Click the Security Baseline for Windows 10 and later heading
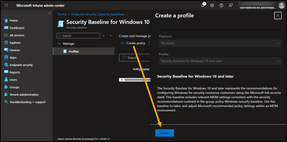The height and width of the screenshot is (142, 287). click(195, 76)
